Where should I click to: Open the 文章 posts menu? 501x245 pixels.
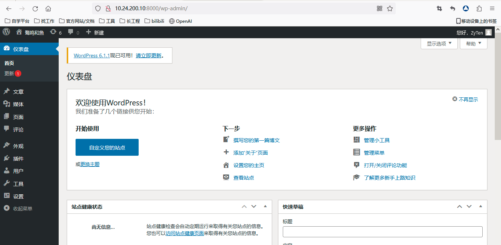[29, 92]
